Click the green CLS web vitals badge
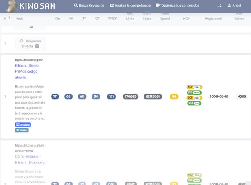 point(194,103)
